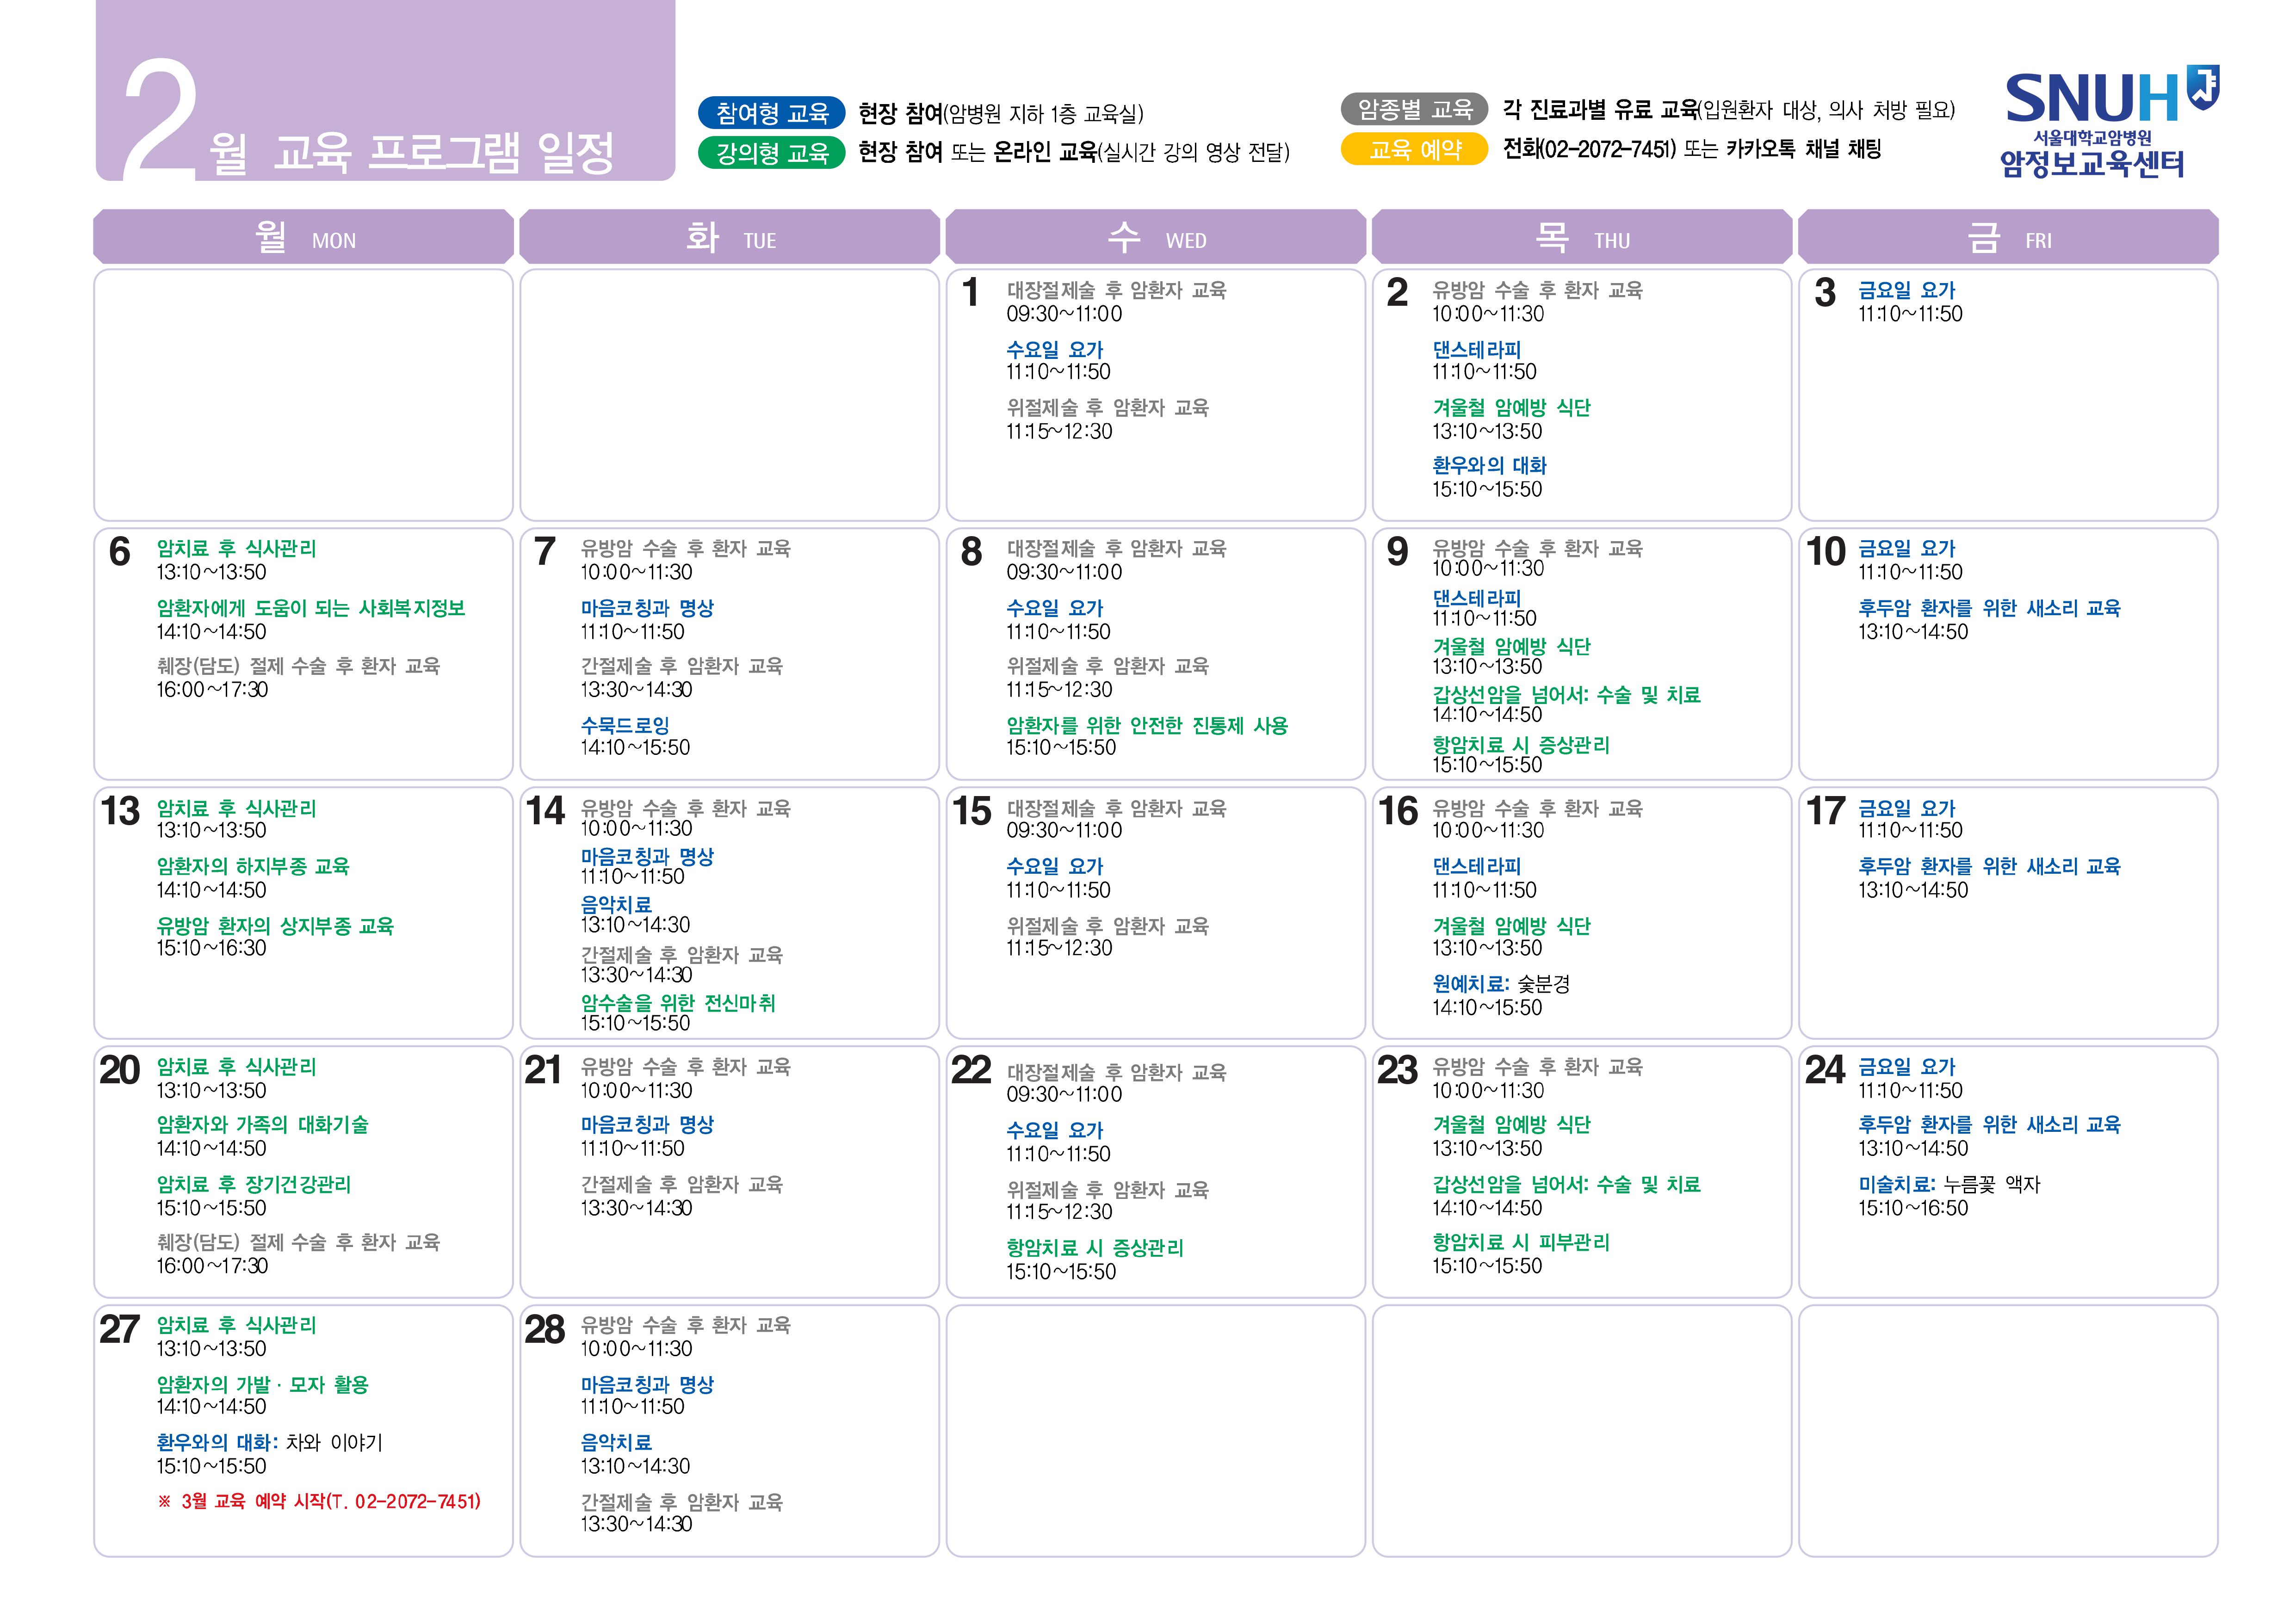Click the red 3월 교육 예약 시작 notice

point(319,1501)
